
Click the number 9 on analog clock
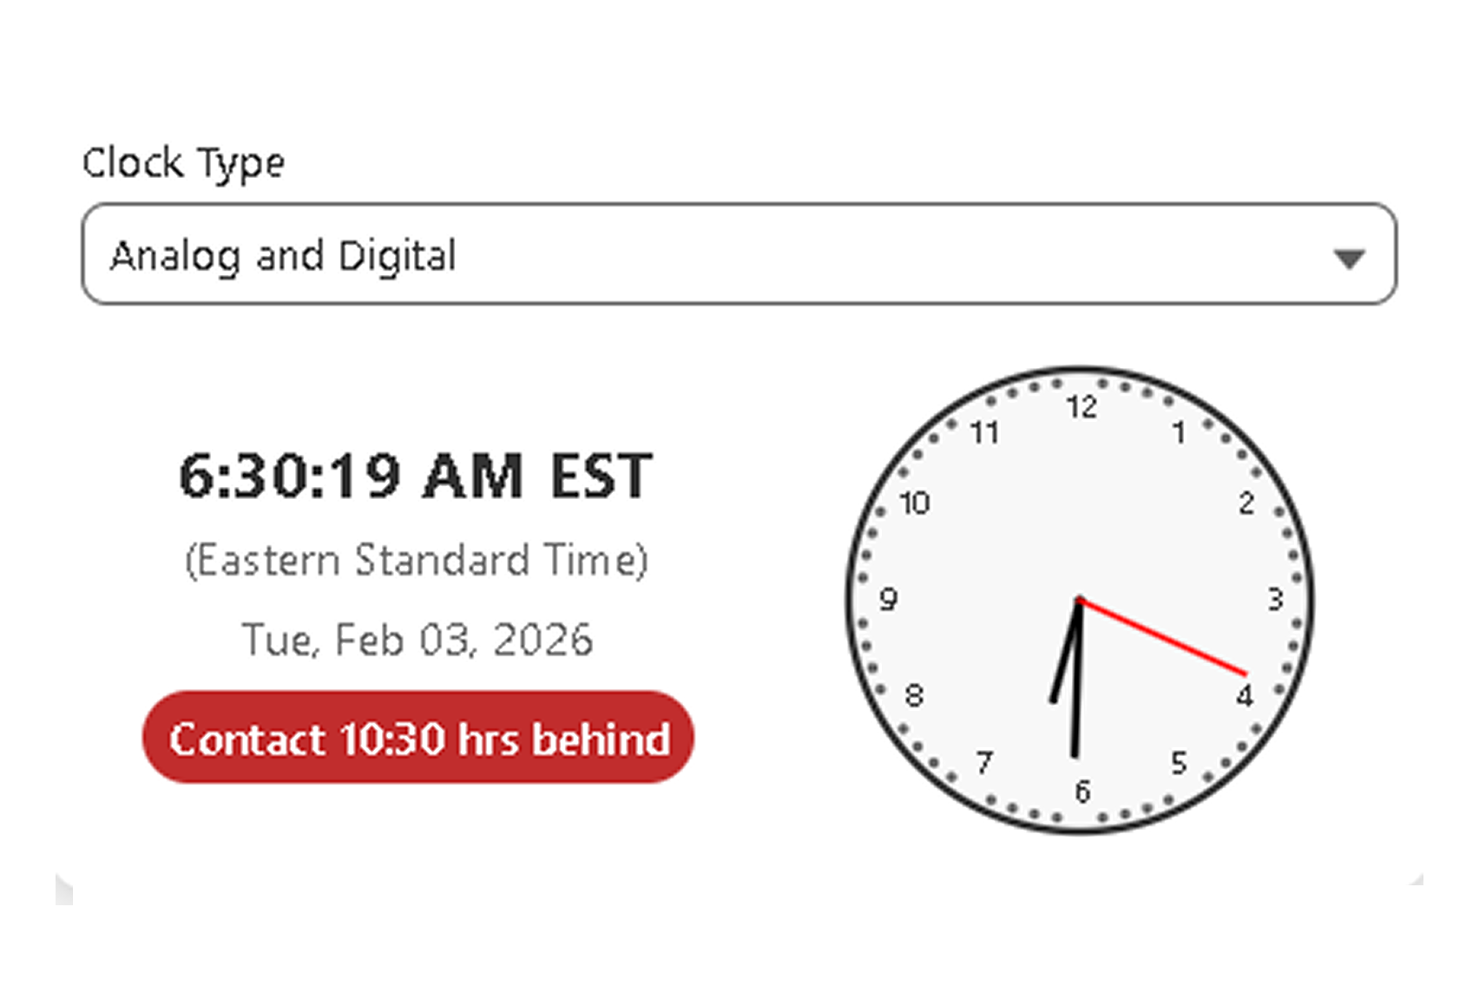pyautogui.click(x=888, y=599)
